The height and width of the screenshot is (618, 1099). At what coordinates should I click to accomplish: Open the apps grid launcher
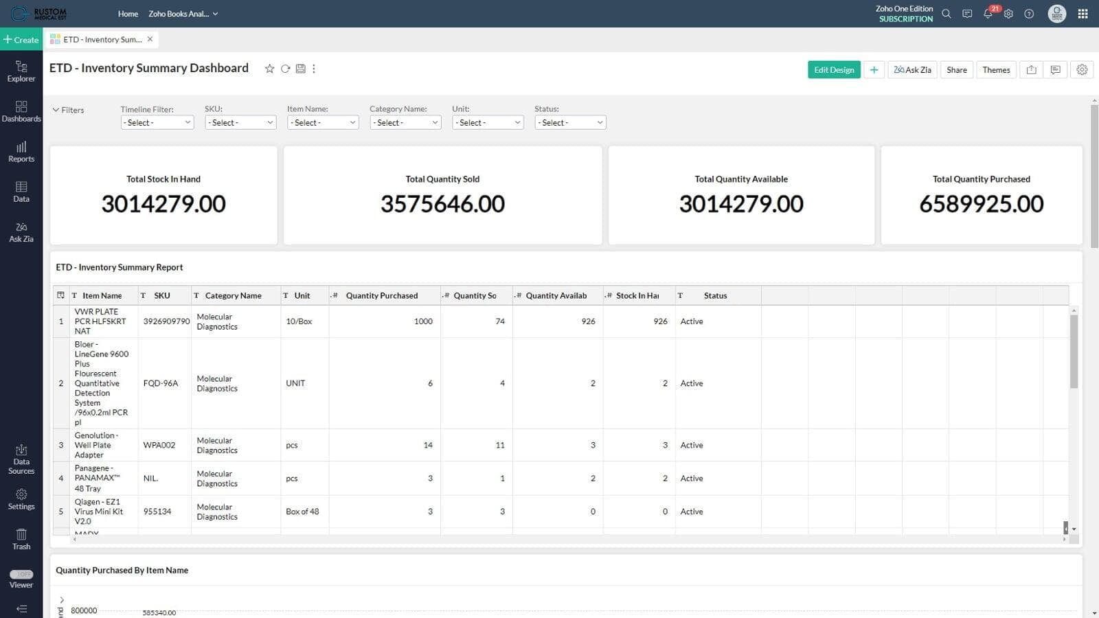pyautogui.click(x=1083, y=14)
